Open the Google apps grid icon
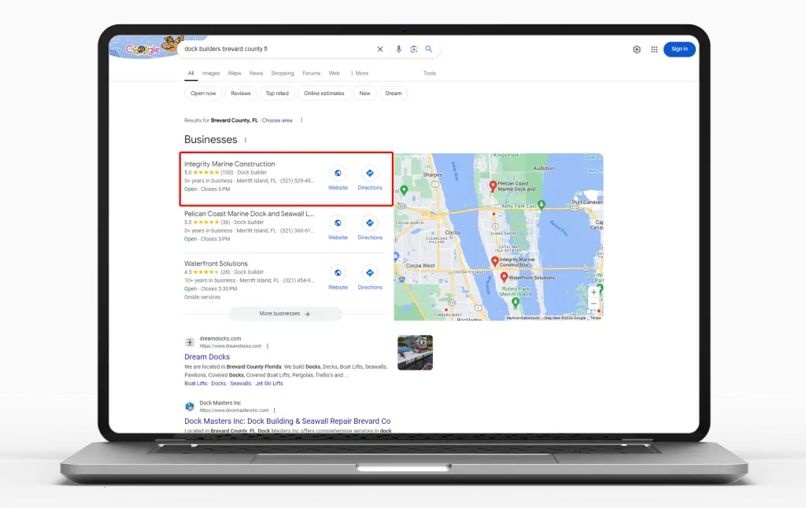 coord(654,50)
